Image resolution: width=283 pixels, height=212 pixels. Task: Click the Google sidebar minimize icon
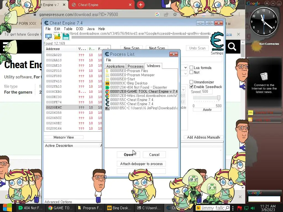click(279, 3)
